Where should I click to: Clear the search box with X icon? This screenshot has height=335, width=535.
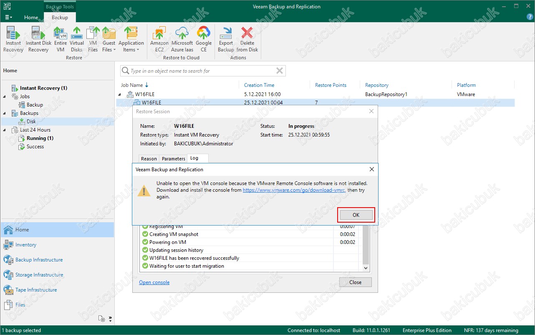[280, 71]
